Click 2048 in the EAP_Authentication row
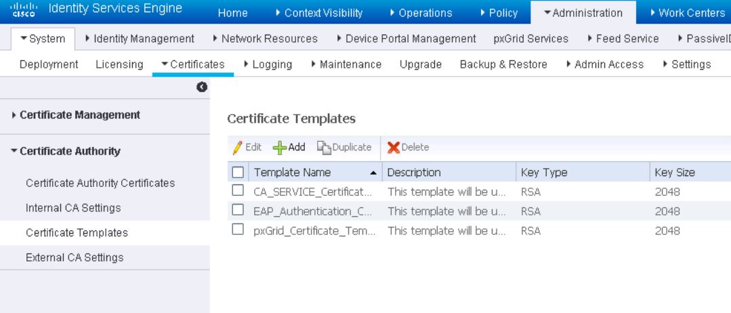731x313 pixels. pyautogui.click(x=667, y=212)
